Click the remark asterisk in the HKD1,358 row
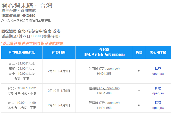The width and height of the screenshot is (173, 114). click(139, 71)
